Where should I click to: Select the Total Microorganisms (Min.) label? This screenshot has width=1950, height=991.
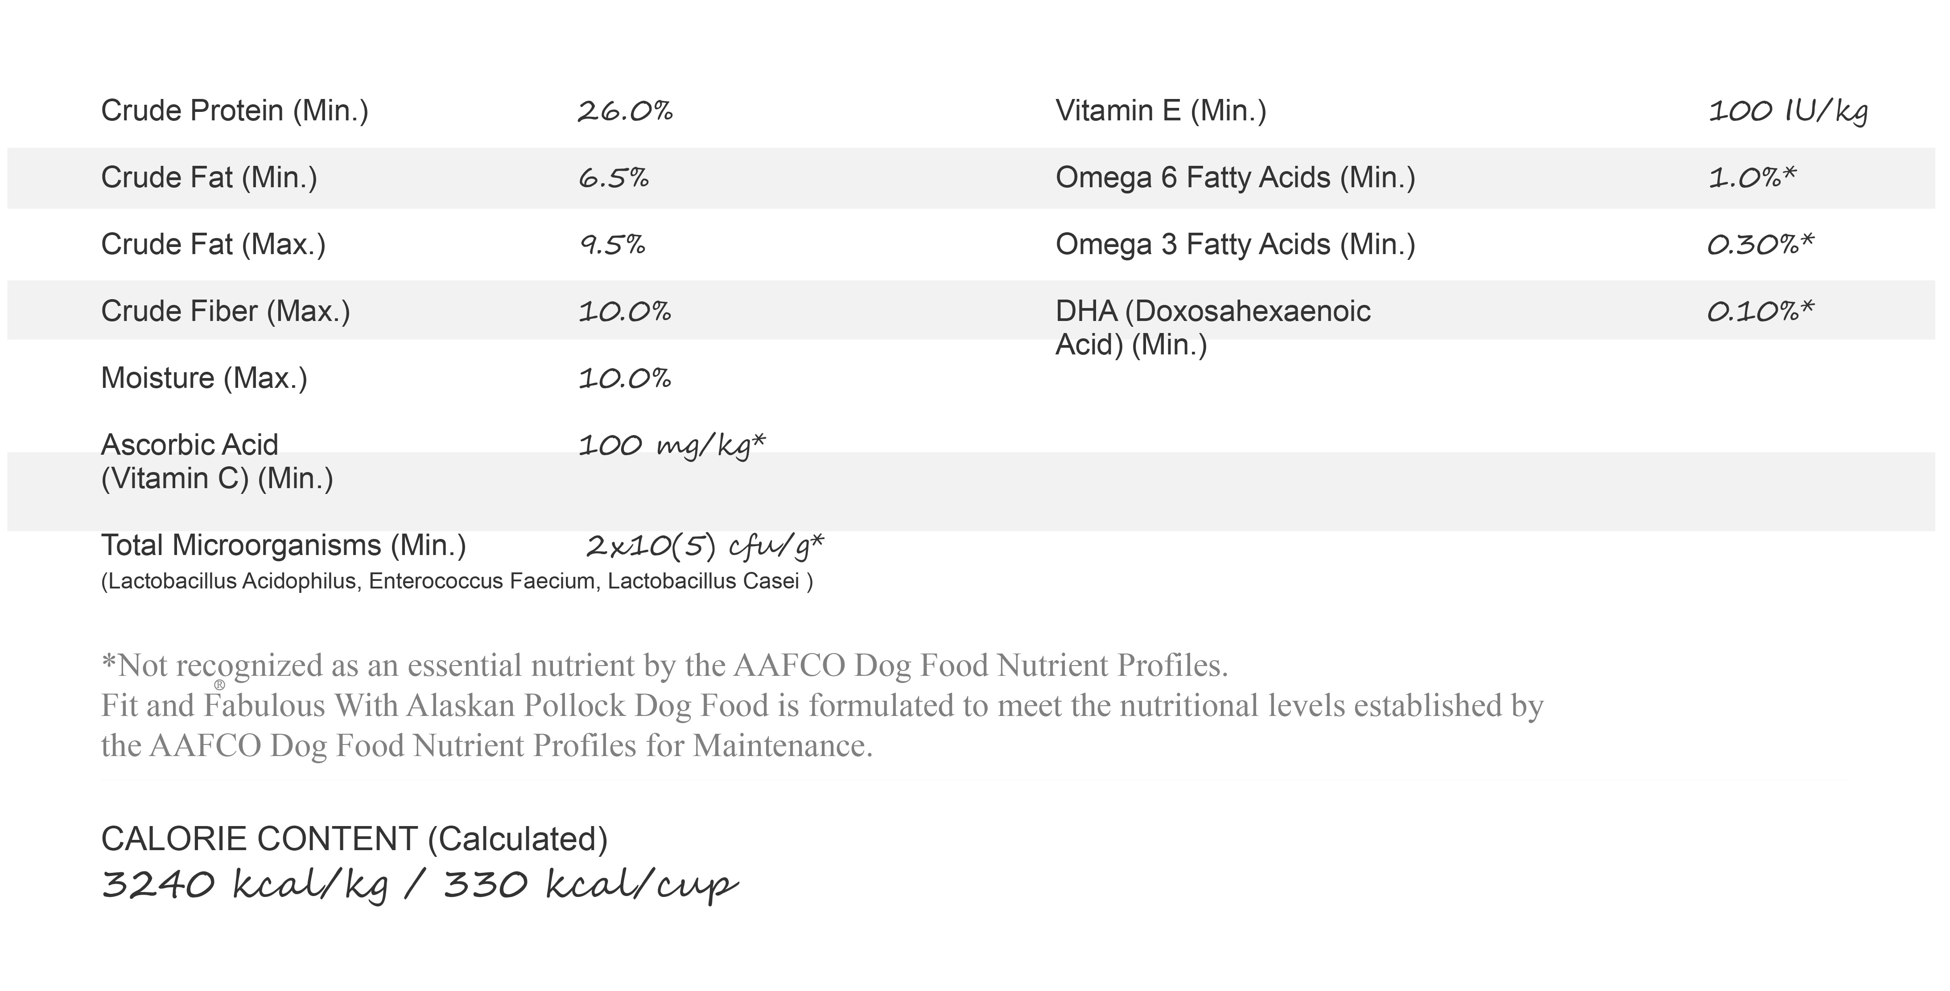point(283,545)
